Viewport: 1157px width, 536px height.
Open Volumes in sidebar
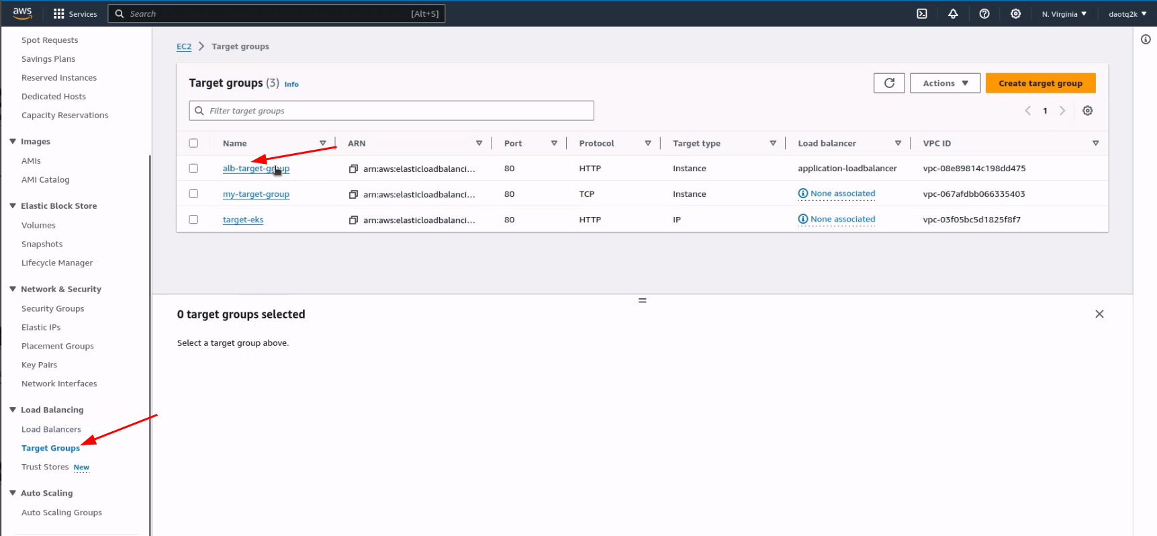click(38, 226)
